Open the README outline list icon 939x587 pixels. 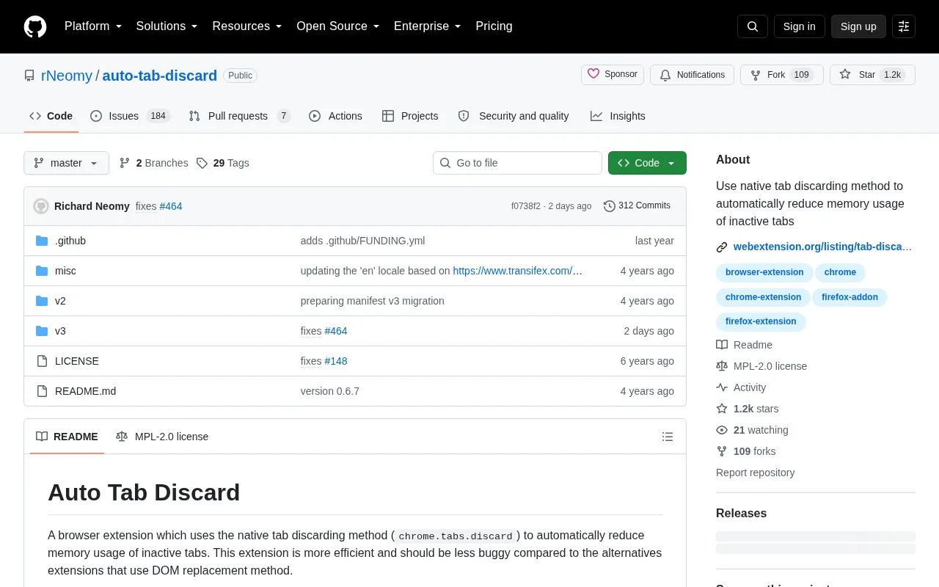(668, 437)
